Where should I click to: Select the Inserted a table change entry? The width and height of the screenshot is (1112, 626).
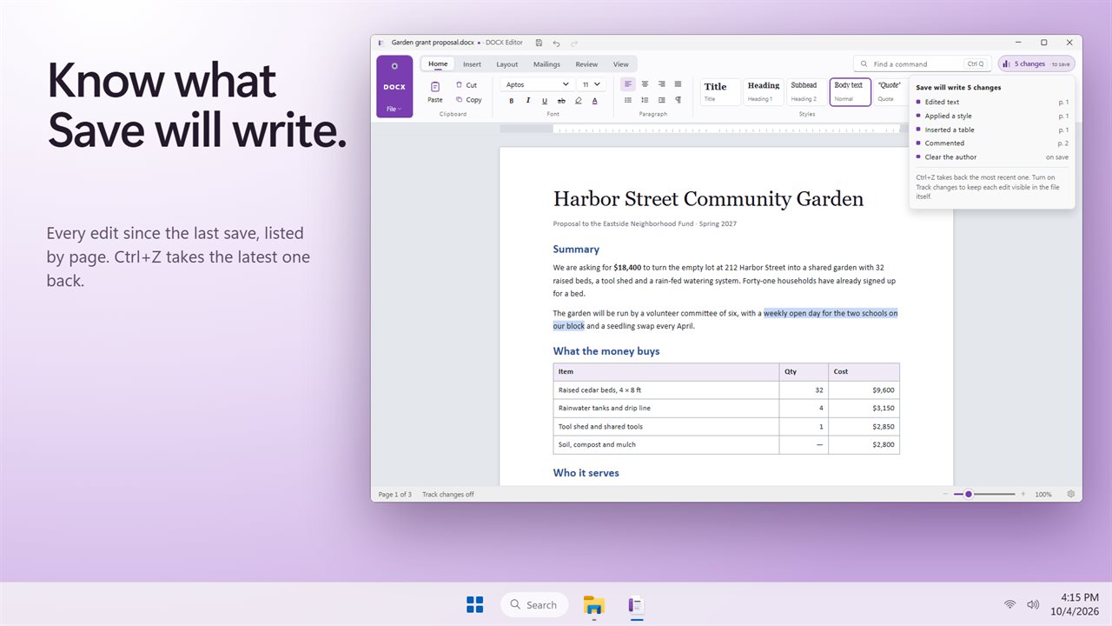(x=992, y=130)
